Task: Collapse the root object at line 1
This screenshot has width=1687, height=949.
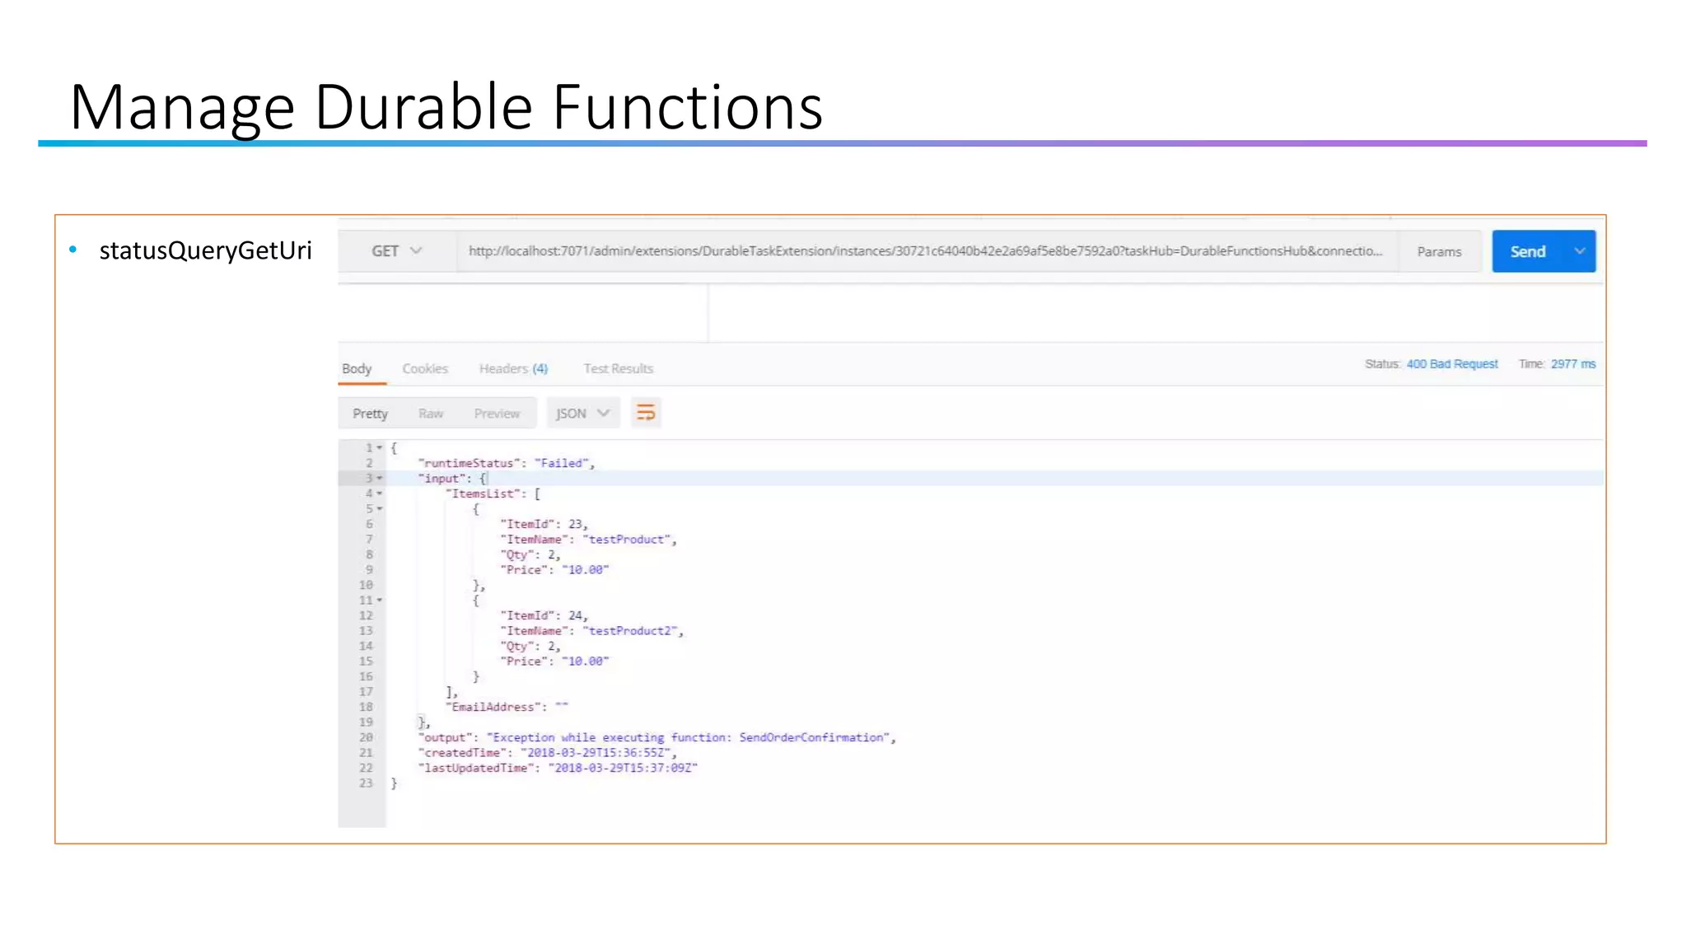Action: pyautogui.click(x=380, y=448)
